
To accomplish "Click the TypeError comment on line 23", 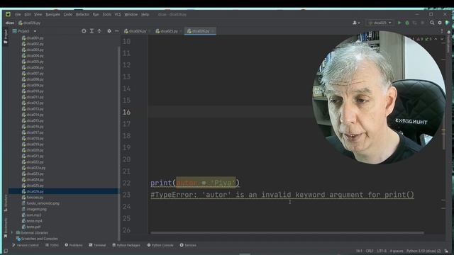I will pyautogui.click(x=282, y=195).
